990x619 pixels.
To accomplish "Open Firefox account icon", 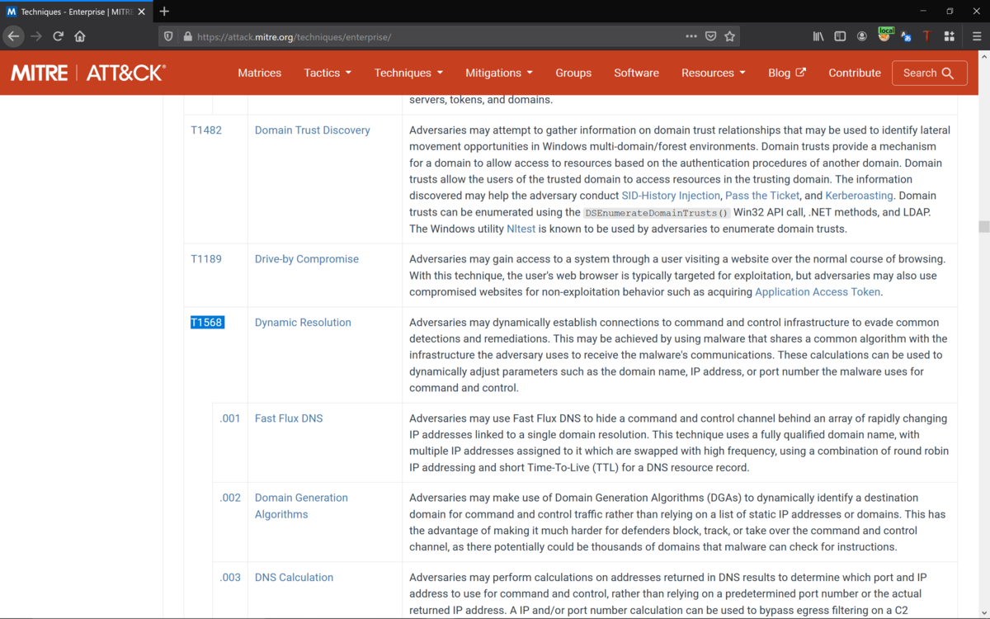I will [862, 36].
